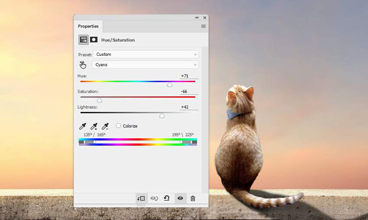This screenshot has height=220, width=368.
Task: Enable the Colorize checkbox
Action: 118,126
